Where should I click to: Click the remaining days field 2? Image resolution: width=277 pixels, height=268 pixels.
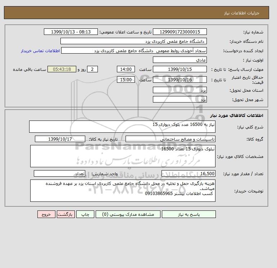tap(92, 69)
